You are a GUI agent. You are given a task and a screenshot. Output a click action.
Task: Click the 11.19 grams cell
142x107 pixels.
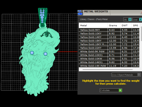(114, 66)
